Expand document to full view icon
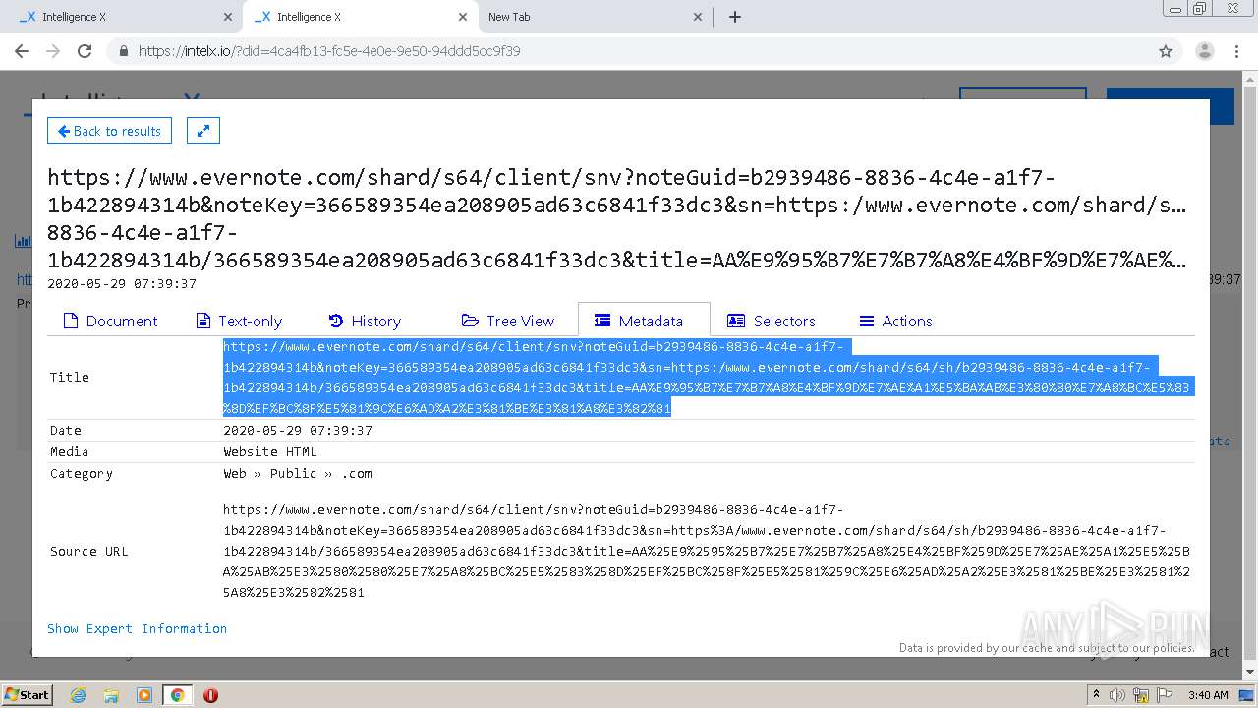Viewport: 1258px width, 708px height. tap(203, 131)
